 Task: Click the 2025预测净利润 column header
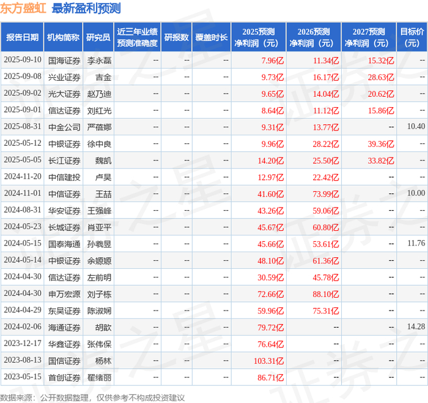click(259, 37)
